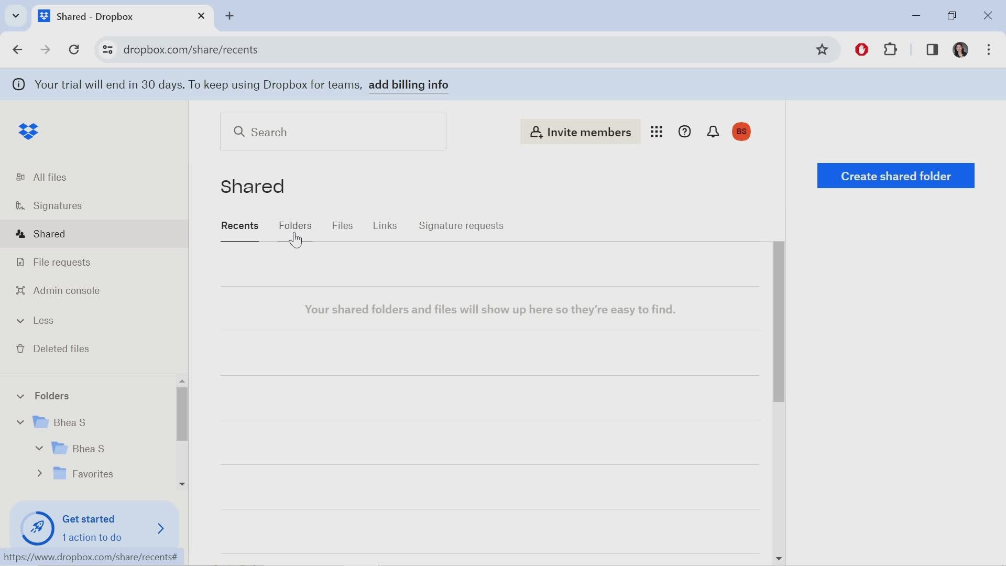Viewport: 1006px width, 566px height.
Task: Expand the Bhea S folder tree
Action: coord(19,422)
